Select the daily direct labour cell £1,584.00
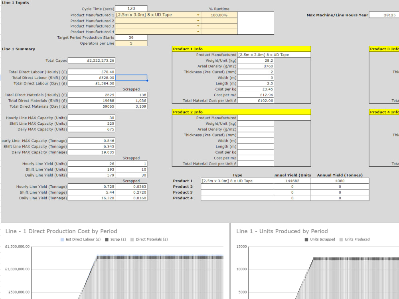399x299 pixels. [x=92, y=83]
